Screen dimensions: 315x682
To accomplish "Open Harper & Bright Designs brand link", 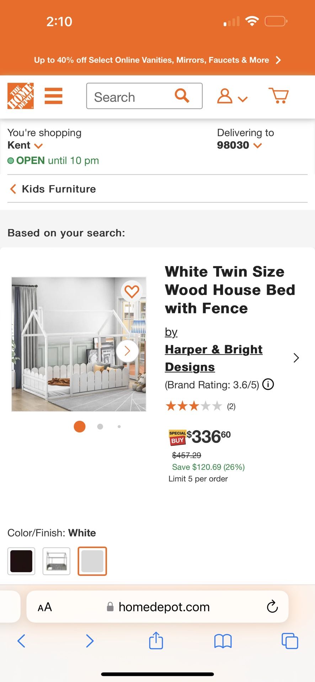I will click(213, 358).
